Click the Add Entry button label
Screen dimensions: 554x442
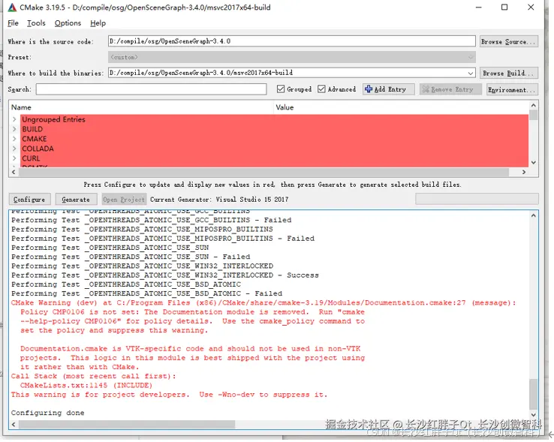click(390, 90)
